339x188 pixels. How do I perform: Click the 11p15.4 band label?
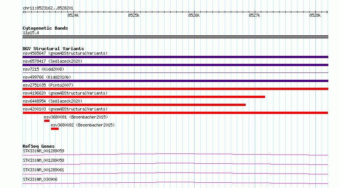pos(31,33)
